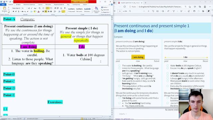Click the bulleted list icon in Word
213x120 pixels.
coord(43,8)
